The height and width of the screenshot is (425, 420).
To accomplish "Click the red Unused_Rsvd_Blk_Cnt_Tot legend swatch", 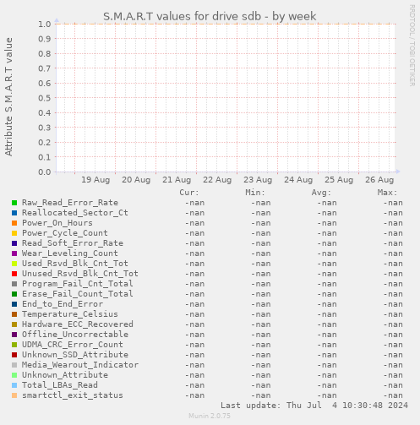I will click(x=14, y=274).
